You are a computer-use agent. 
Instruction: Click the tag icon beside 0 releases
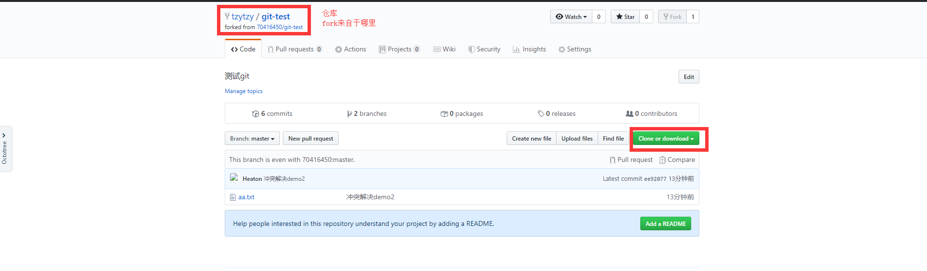(541, 114)
